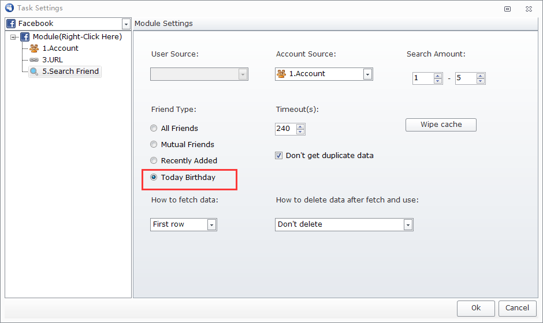This screenshot has height=323, width=543.
Task: Increase the Search Amount minimum value
Action: [x=438, y=76]
